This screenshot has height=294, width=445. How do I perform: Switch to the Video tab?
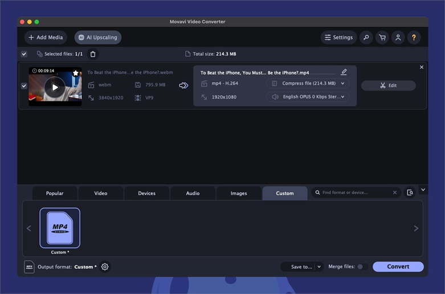coord(101,193)
